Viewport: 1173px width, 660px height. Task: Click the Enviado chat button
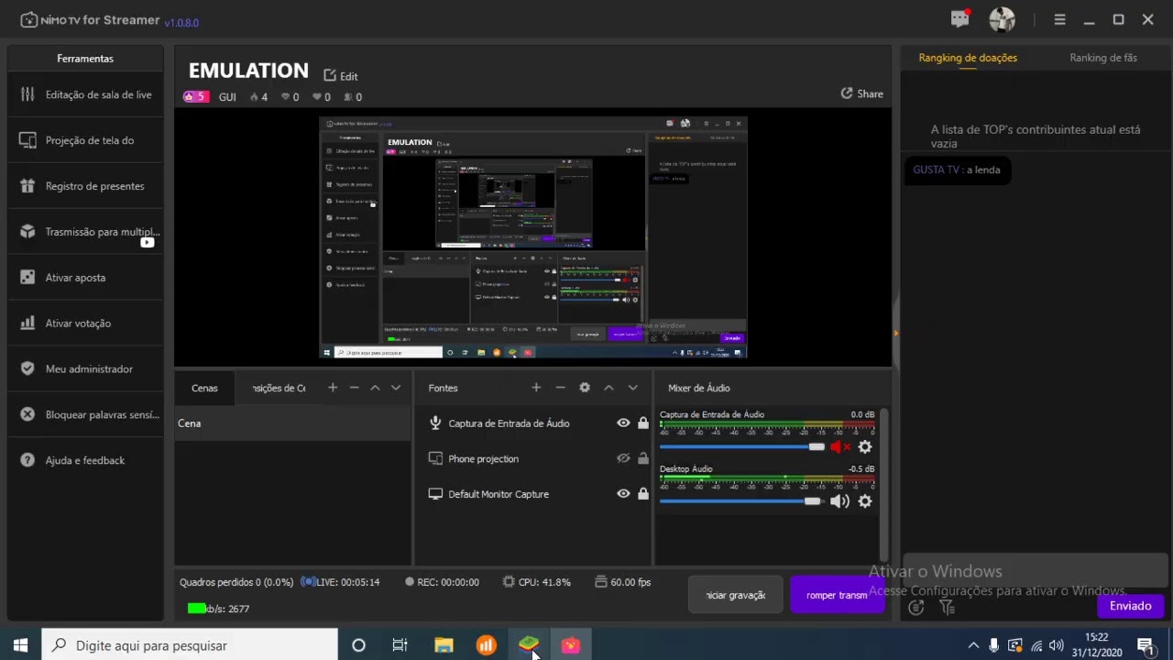click(1131, 606)
